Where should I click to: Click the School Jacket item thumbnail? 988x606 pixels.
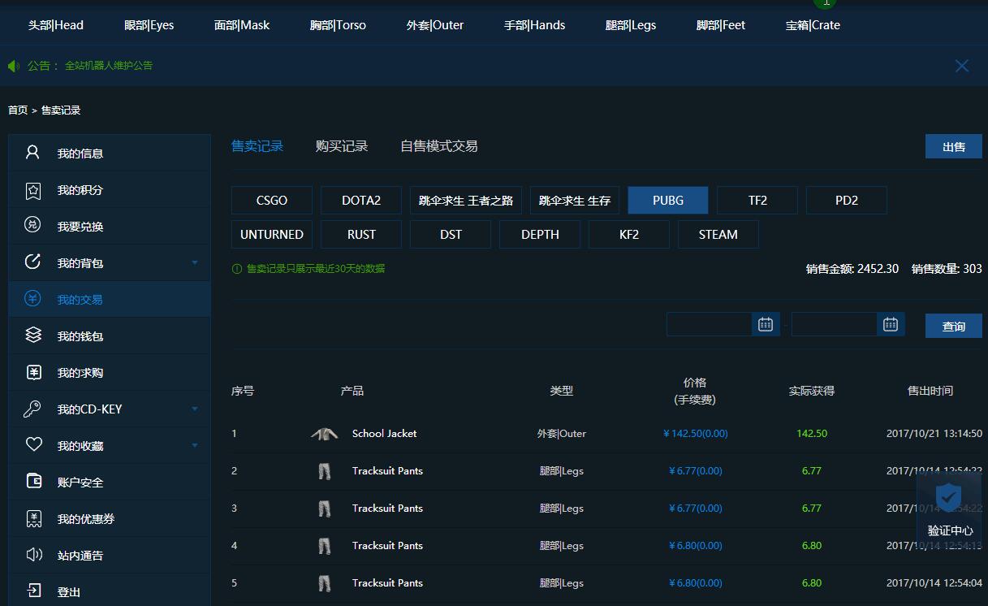point(325,434)
